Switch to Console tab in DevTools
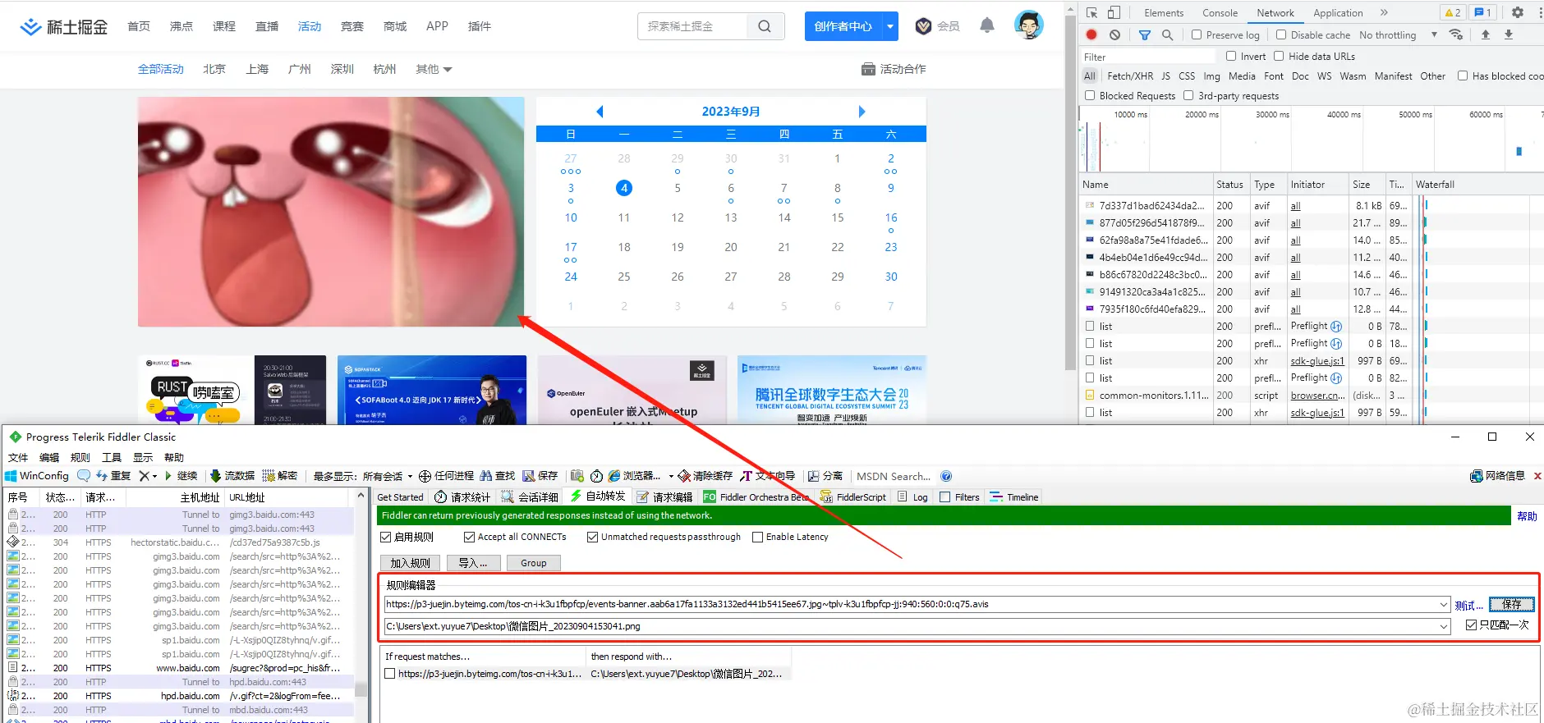This screenshot has width=1544, height=723. point(1220,12)
